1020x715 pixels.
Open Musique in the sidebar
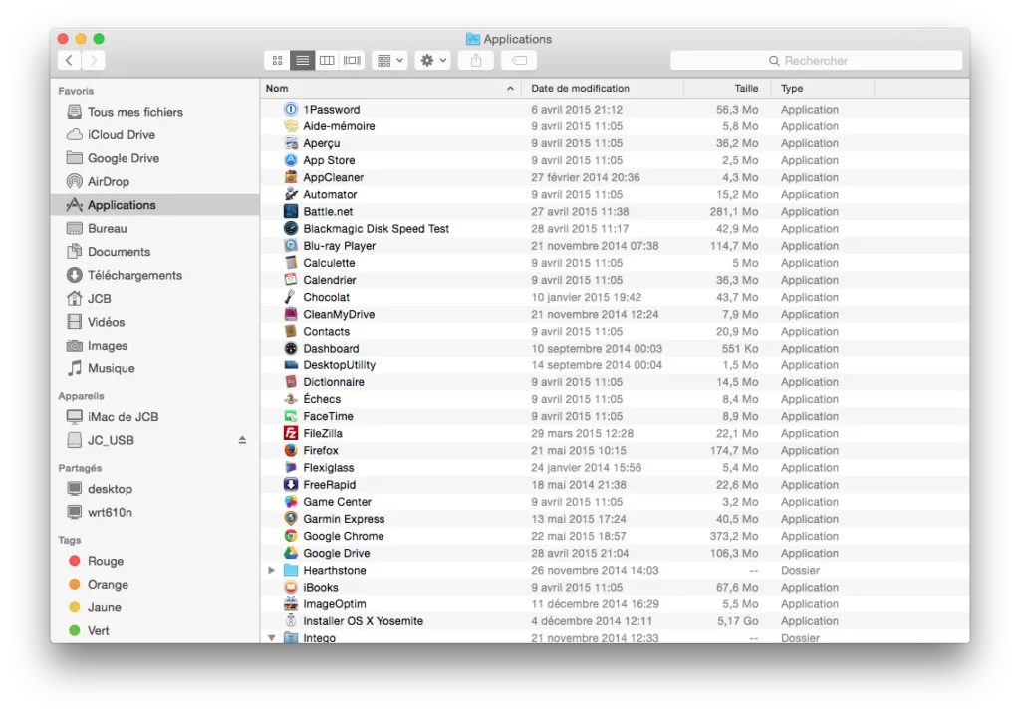pos(154,368)
